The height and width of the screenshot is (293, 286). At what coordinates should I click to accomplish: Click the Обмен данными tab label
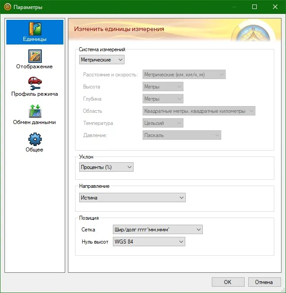pyautogui.click(x=34, y=122)
